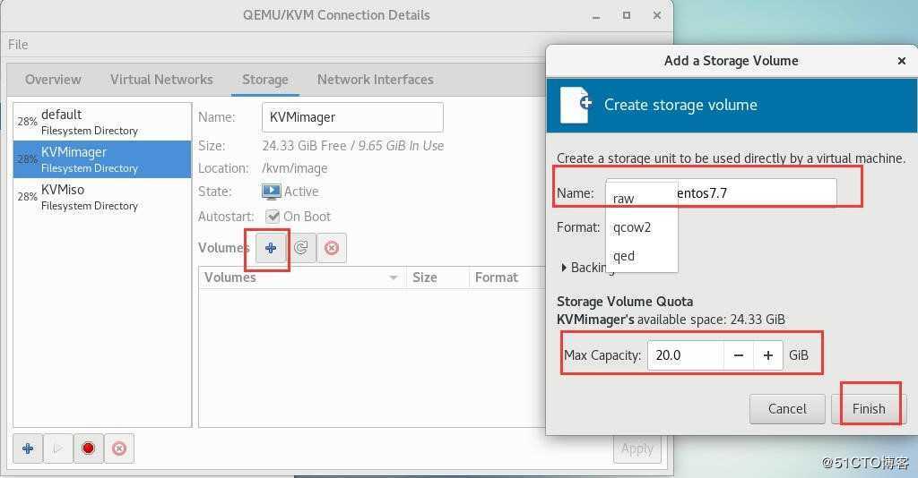Click the Max Capacity value field
Viewport: 918px width, 478px height.
686,355
